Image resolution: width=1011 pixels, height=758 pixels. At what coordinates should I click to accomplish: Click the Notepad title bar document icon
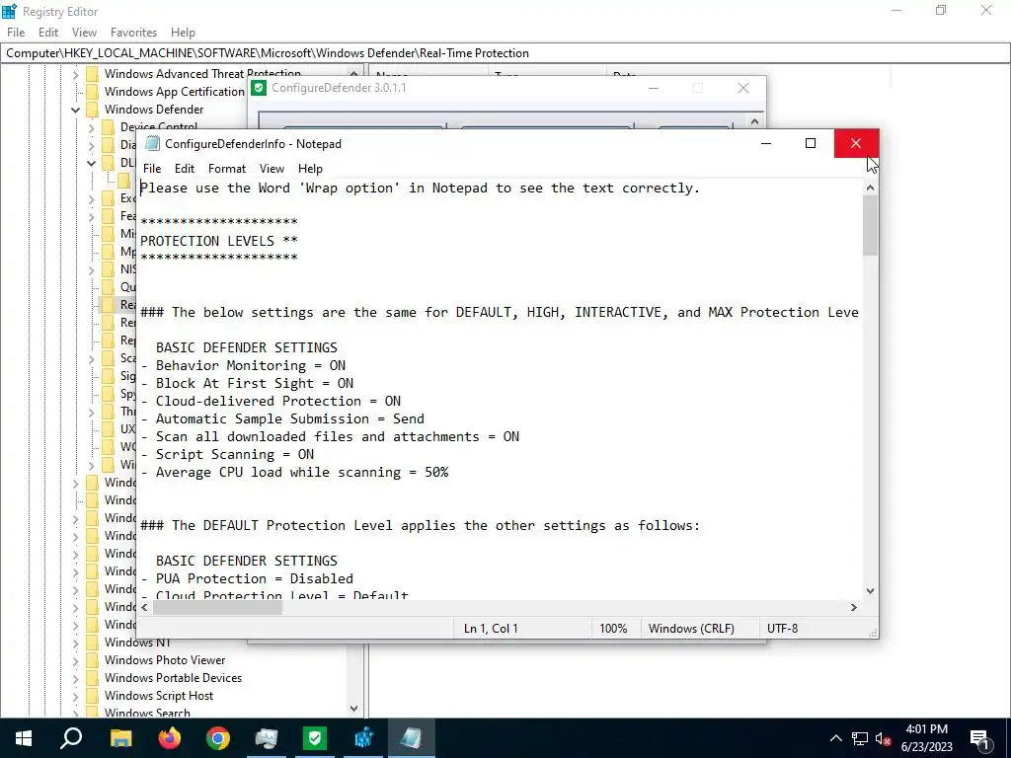coord(153,144)
